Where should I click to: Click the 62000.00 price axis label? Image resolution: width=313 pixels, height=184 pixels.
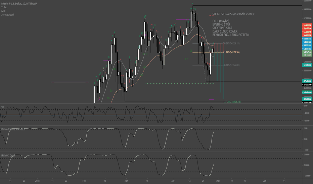[x=307, y=18]
